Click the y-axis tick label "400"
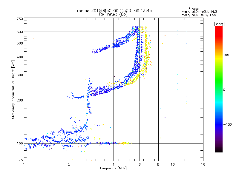This screenshot has width=239, height=179. coord(20,57)
